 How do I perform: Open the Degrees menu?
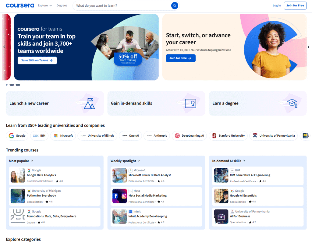(62, 5)
